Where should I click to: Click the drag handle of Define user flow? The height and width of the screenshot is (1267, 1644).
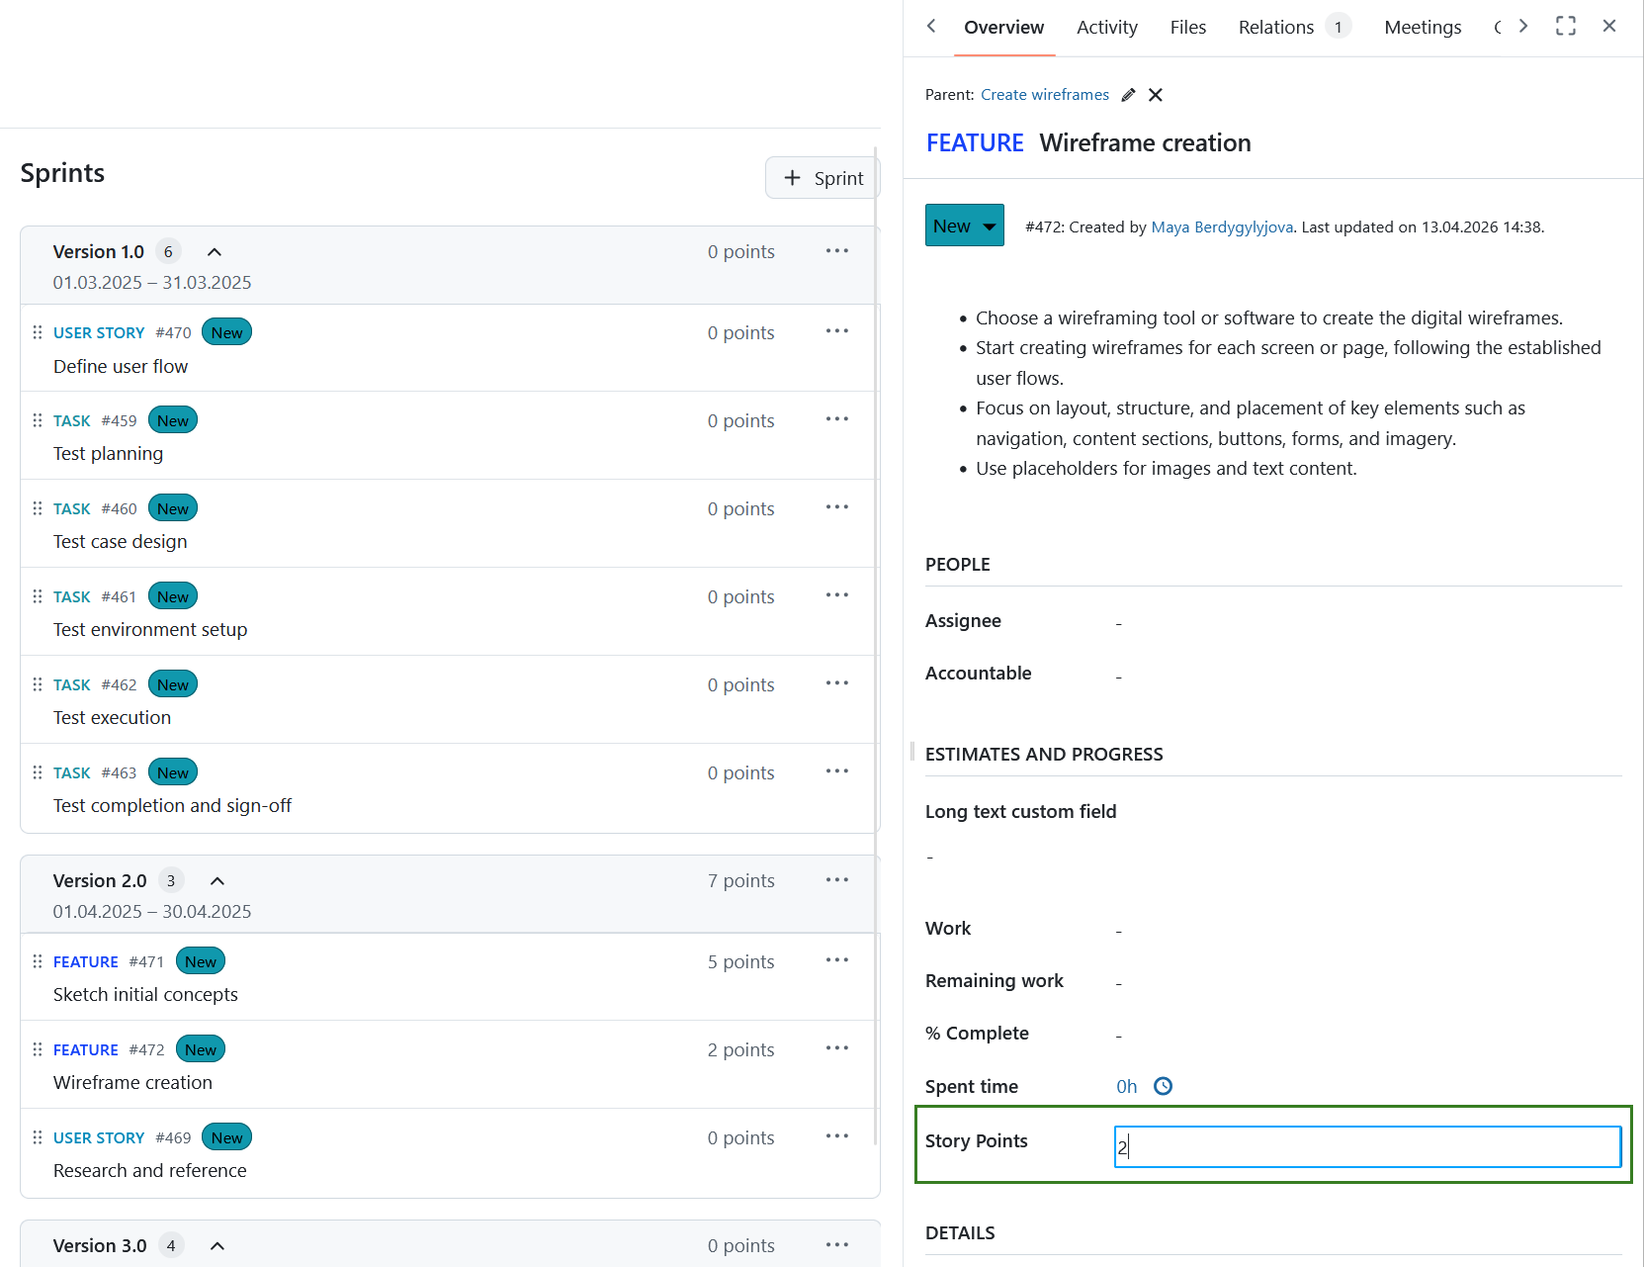click(x=37, y=332)
